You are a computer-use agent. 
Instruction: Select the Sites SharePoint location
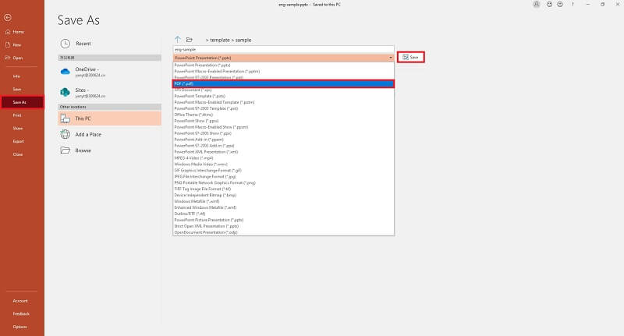[x=109, y=93]
